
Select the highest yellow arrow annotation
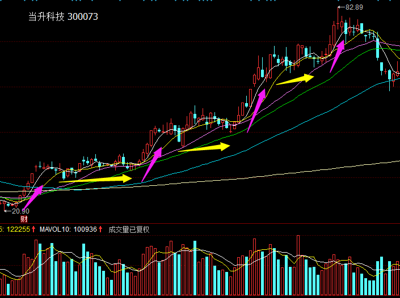(x=295, y=79)
